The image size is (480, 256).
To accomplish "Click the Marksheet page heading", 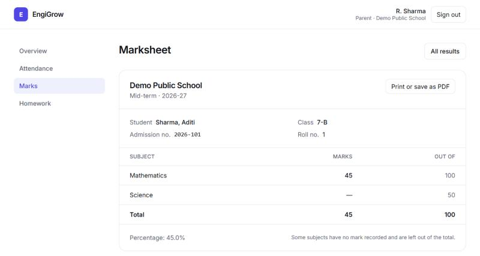I will pyautogui.click(x=145, y=50).
